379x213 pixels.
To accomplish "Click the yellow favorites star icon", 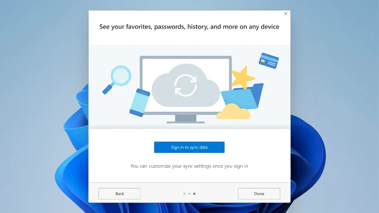I will pos(243,78).
